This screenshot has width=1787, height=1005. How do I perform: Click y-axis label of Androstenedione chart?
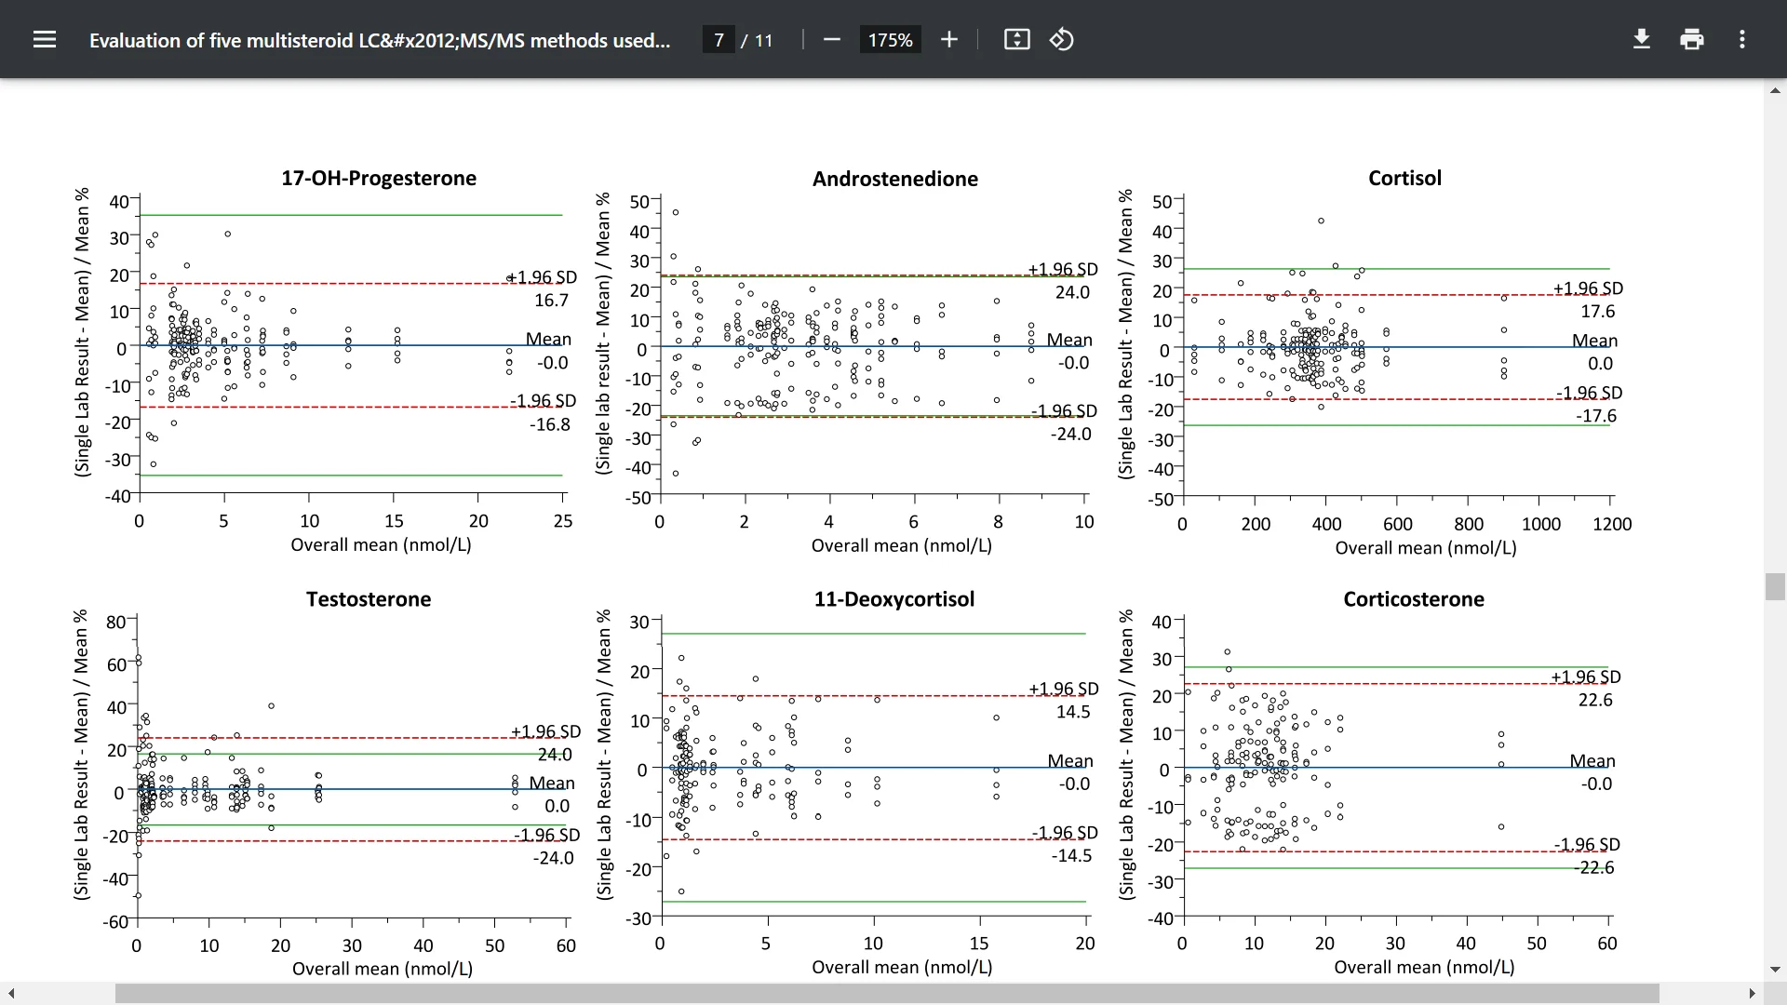tap(603, 333)
